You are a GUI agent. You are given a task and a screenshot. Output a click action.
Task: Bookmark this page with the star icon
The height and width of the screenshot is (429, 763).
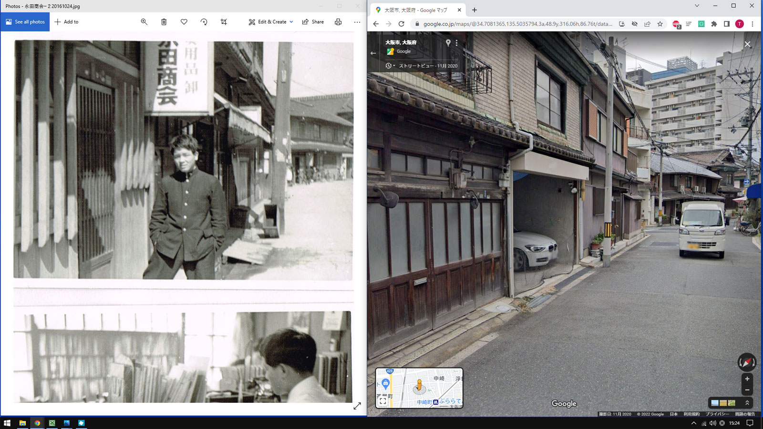(x=660, y=24)
